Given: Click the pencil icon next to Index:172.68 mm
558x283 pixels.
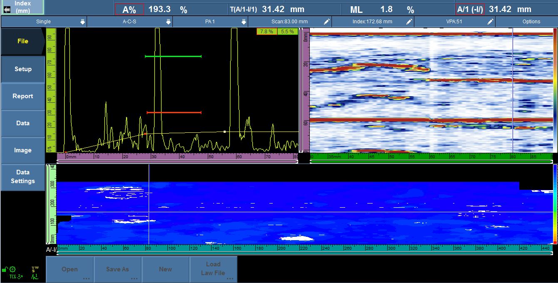Looking at the screenshot, I should coord(409,22).
